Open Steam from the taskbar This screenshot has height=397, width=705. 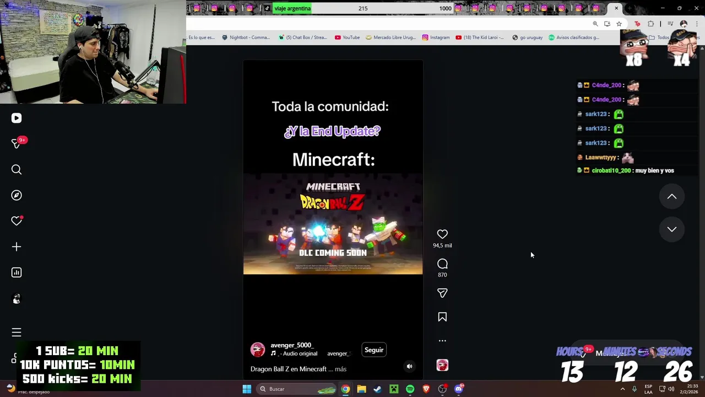tap(377, 389)
